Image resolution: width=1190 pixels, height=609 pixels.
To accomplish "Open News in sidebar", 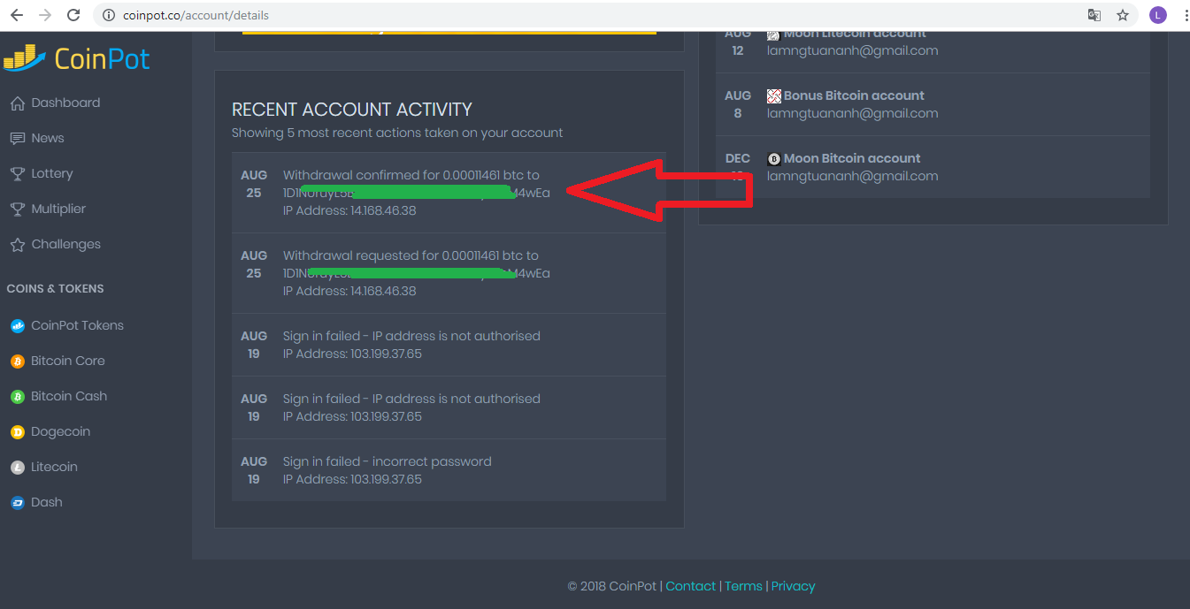I will coord(48,138).
